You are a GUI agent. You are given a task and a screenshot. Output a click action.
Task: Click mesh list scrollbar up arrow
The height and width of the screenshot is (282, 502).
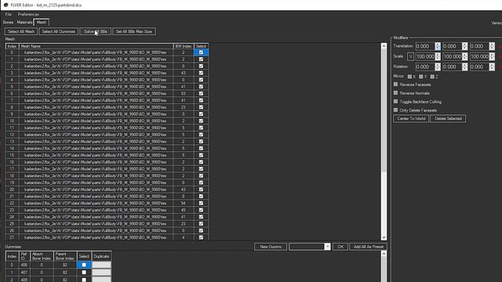click(x=384, y=46)
